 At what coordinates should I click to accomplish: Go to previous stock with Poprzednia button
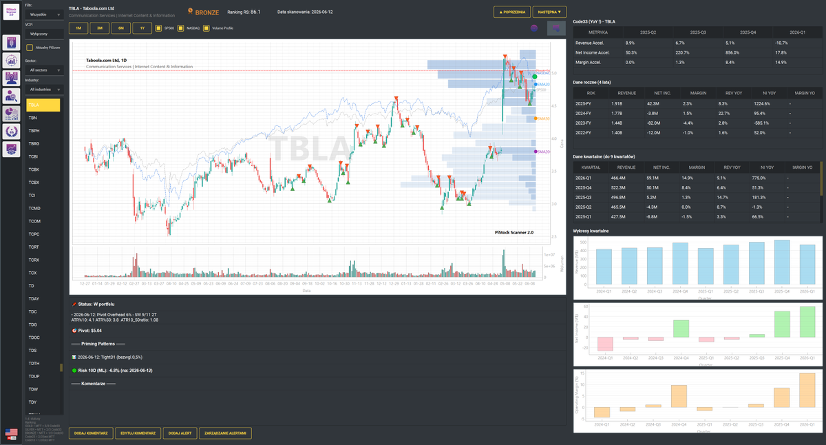point(512,12)
